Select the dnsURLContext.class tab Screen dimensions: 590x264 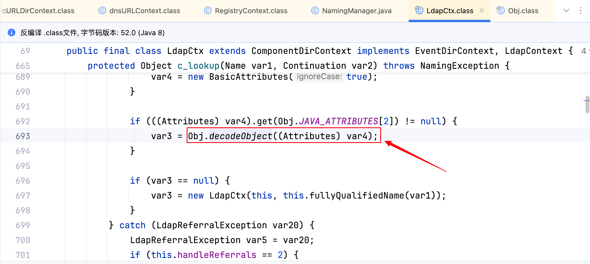point(145,11)
